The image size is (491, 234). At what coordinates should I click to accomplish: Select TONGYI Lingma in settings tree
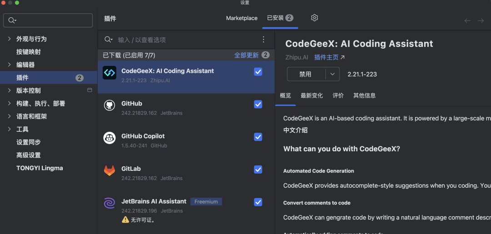point(40,168)
